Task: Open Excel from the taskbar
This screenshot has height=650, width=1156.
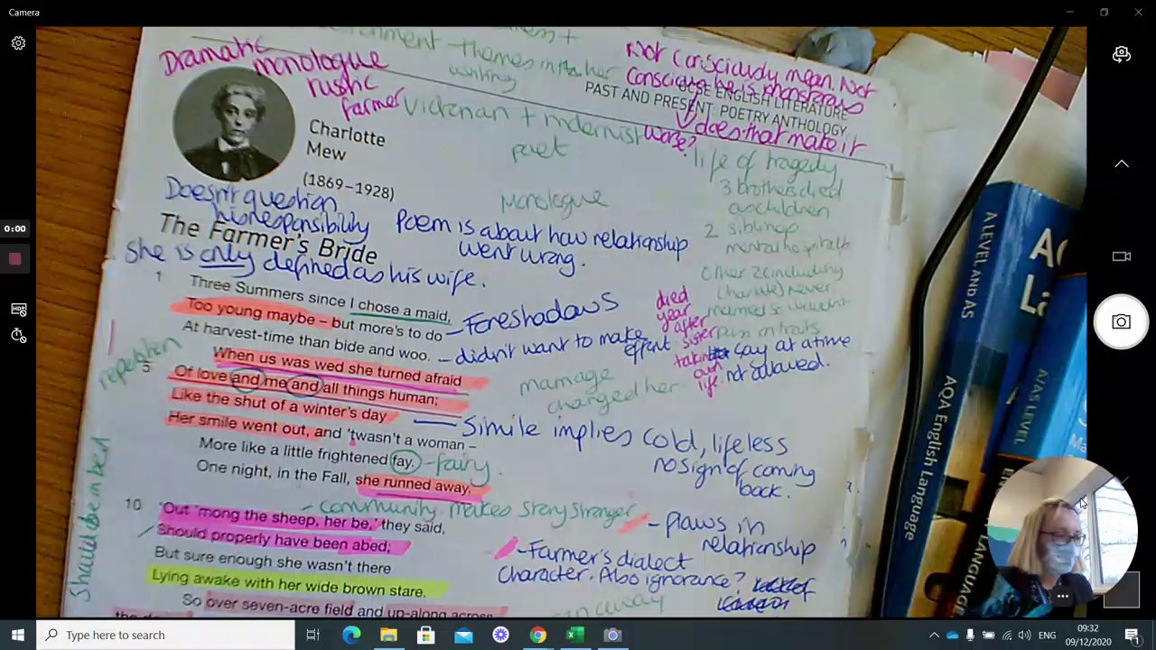Action: 575,635
